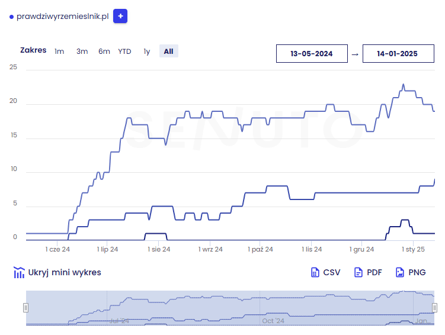The width and height of the screenshot is (445, 335).
Task: Select the 3m range
Action: (x=82, y=51)
